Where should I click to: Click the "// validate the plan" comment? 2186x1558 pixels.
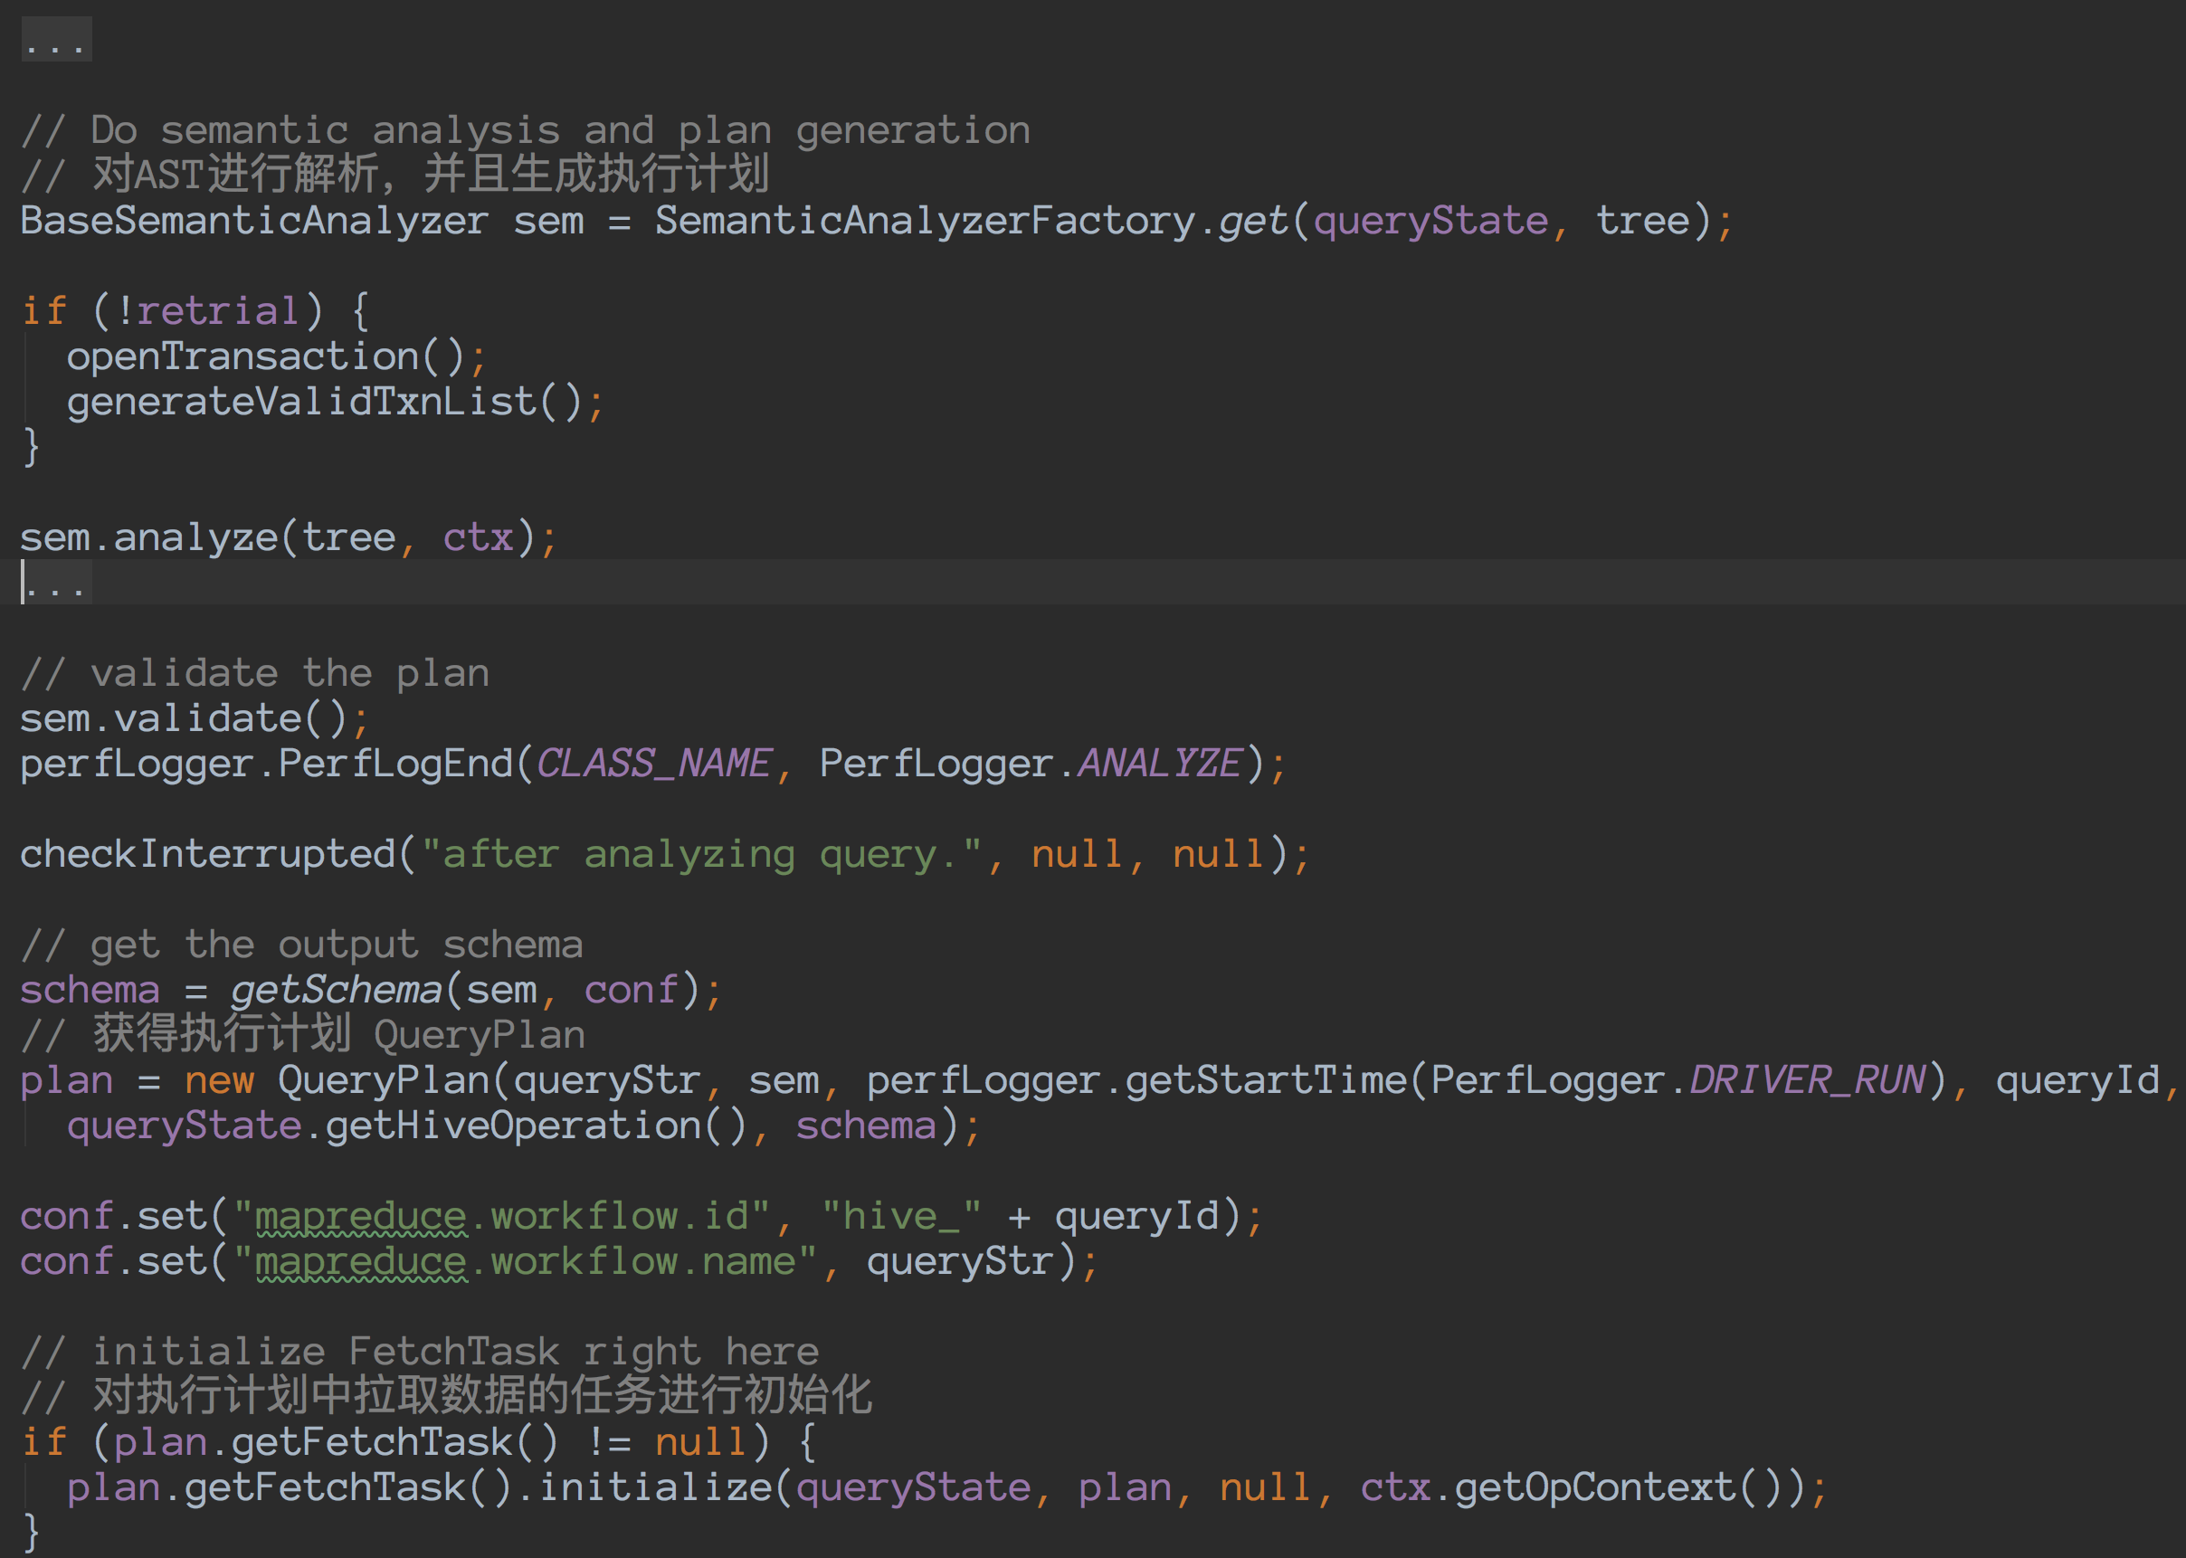point(255,674)
